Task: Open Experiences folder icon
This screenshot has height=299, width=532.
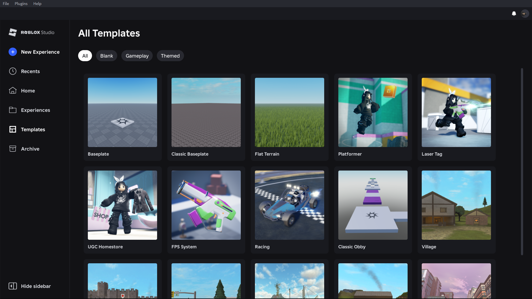Action: 13,110
